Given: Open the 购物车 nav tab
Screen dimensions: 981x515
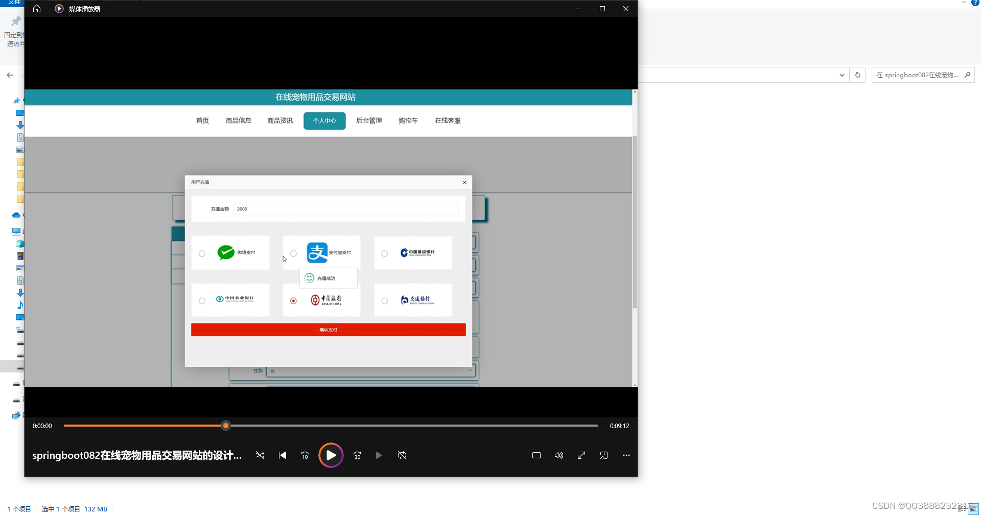Looking at the screenshot, I should click(408, 121).
